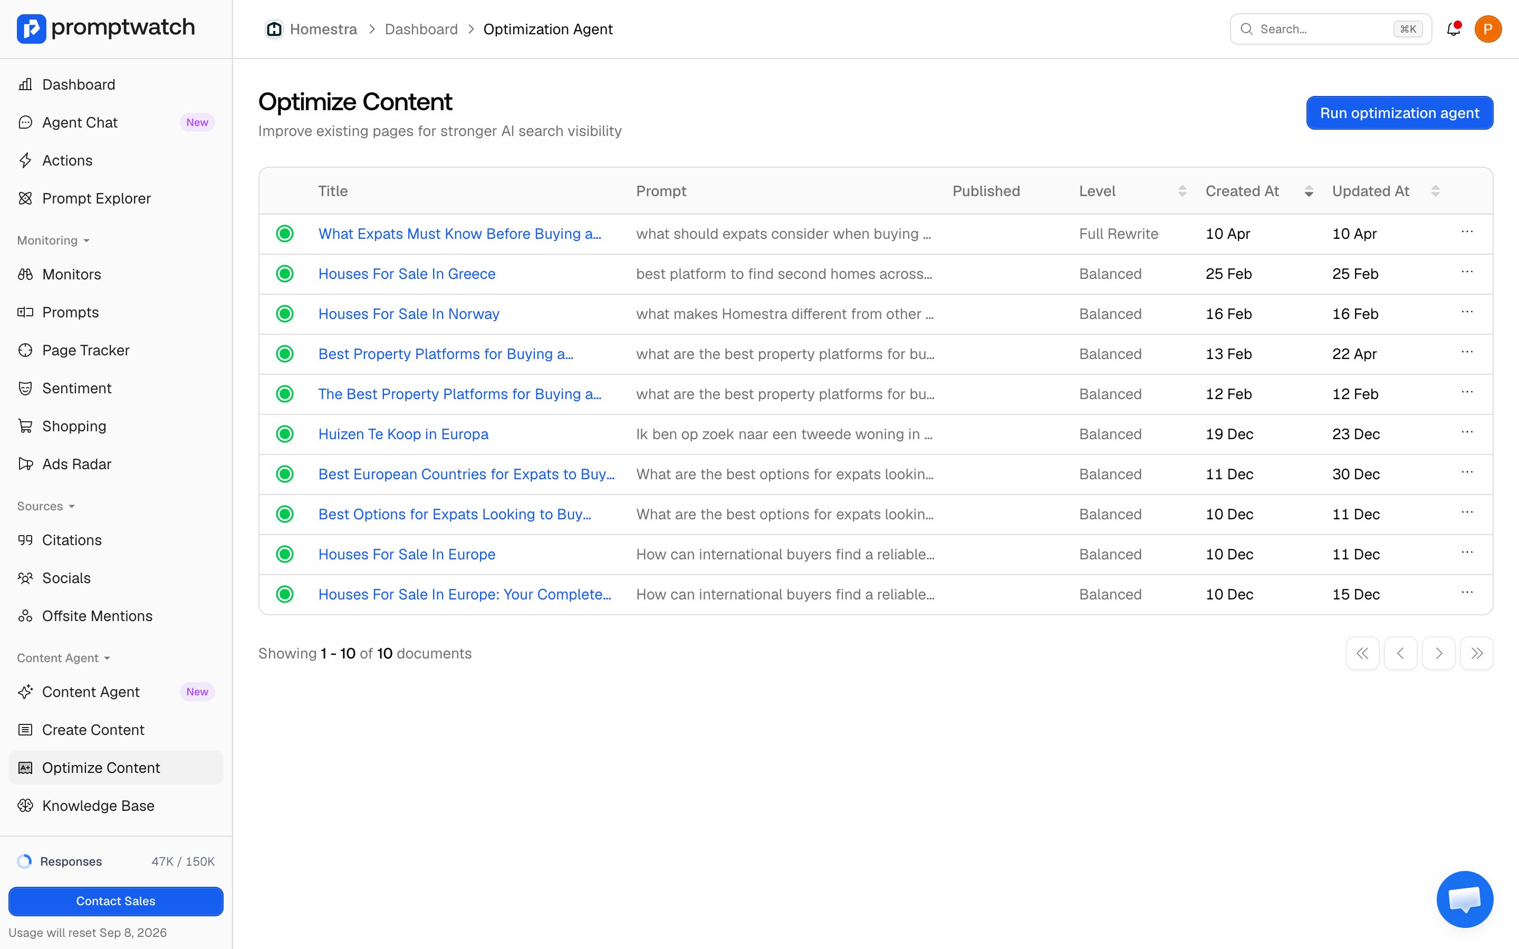Click the Knowledge Base brain icon
1519x949 pixels.
tap(25, 806)
